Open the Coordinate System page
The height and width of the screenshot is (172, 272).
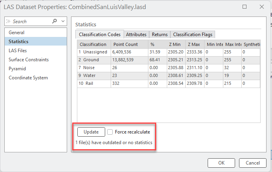tap(28, 78)
